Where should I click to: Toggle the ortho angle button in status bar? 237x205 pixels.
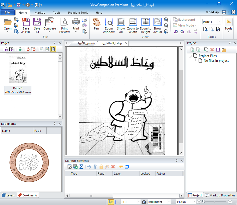(x=117, y=202)
